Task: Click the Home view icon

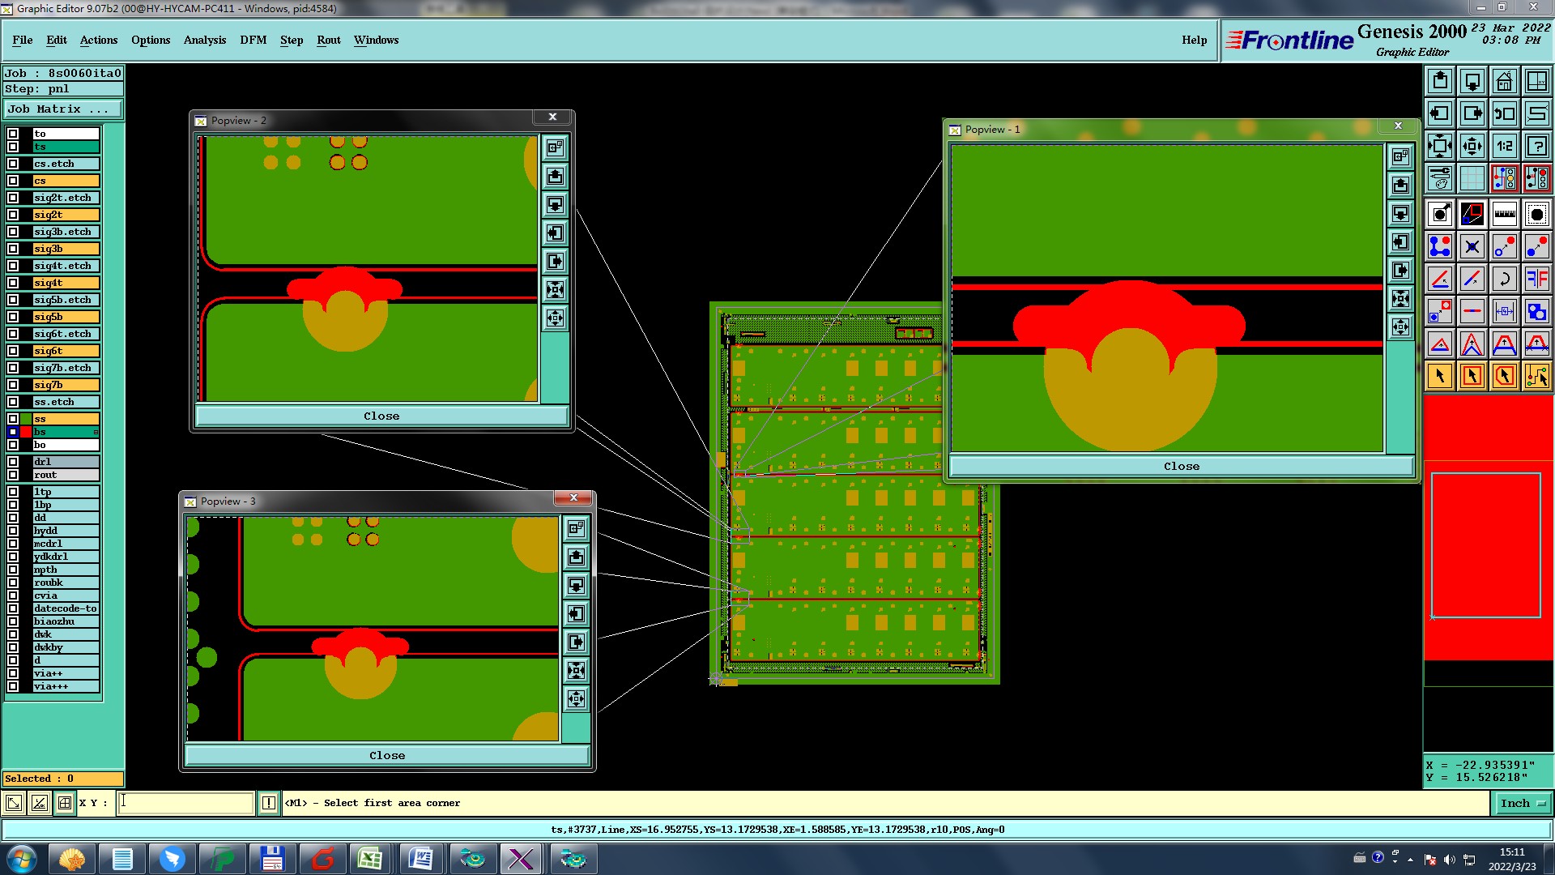Action: [1504, 81]
